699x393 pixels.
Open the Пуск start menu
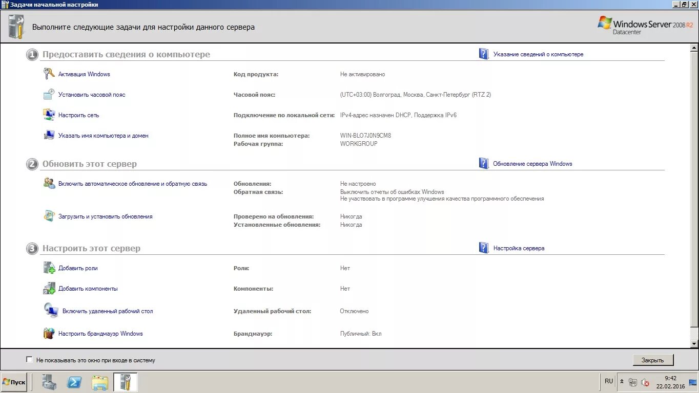[14, 382]
